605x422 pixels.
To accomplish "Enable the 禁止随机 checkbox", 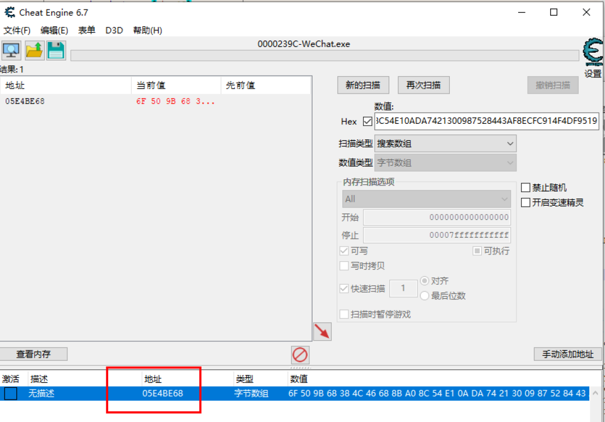I will coord(525,188).
